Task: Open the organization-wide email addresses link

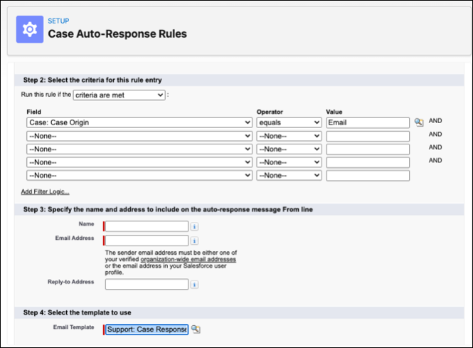Action: point(188,259)
